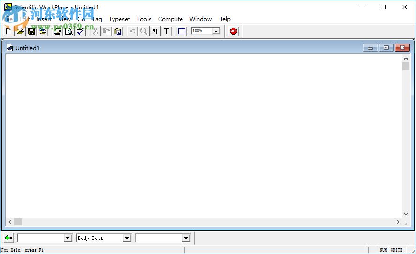Image resolution: width=416 pixels, height=254 pixels.
Task: Close the Untitled1 document window
Action: [402, 48]
